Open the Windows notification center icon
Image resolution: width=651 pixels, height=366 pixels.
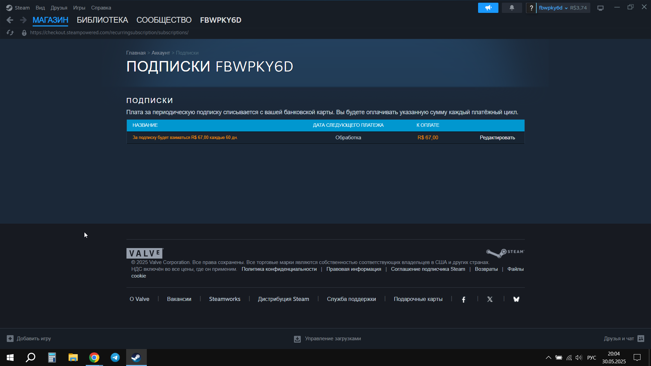[637, 358]
